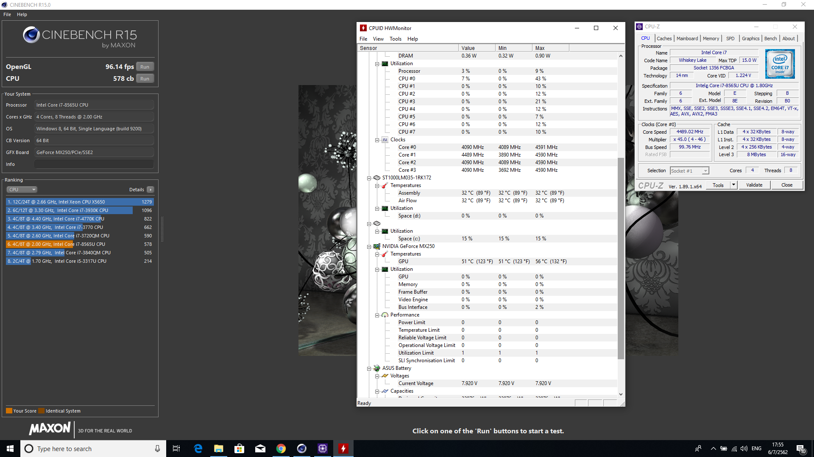Switch to the Caches tab in CPU-Z
The width and height of the screenshot is (814, 457).
pyautogui.click(x=664, y=39)
